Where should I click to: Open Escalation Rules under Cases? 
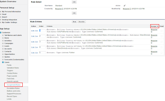[13, 88]
